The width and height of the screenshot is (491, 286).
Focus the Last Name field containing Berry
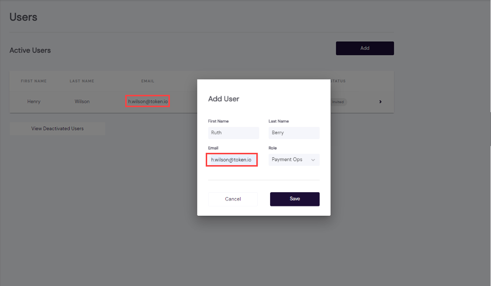click(x=294, y=133)
